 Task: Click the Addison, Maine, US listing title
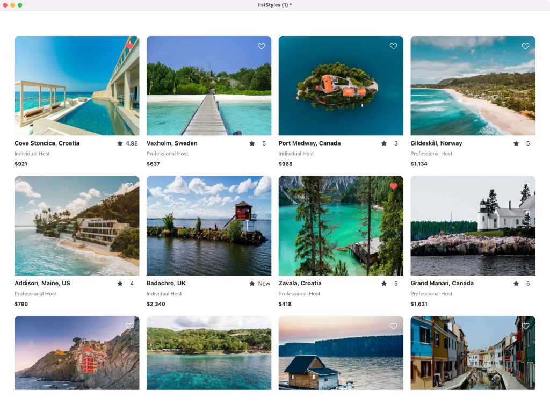click(x=42, y=283)
